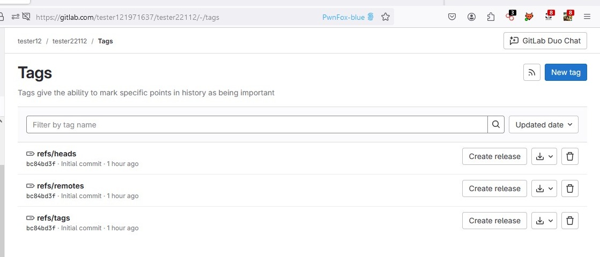Click the PwnFox fox extension icon
This screenshot has width=600, height=257.
point(529,17)
